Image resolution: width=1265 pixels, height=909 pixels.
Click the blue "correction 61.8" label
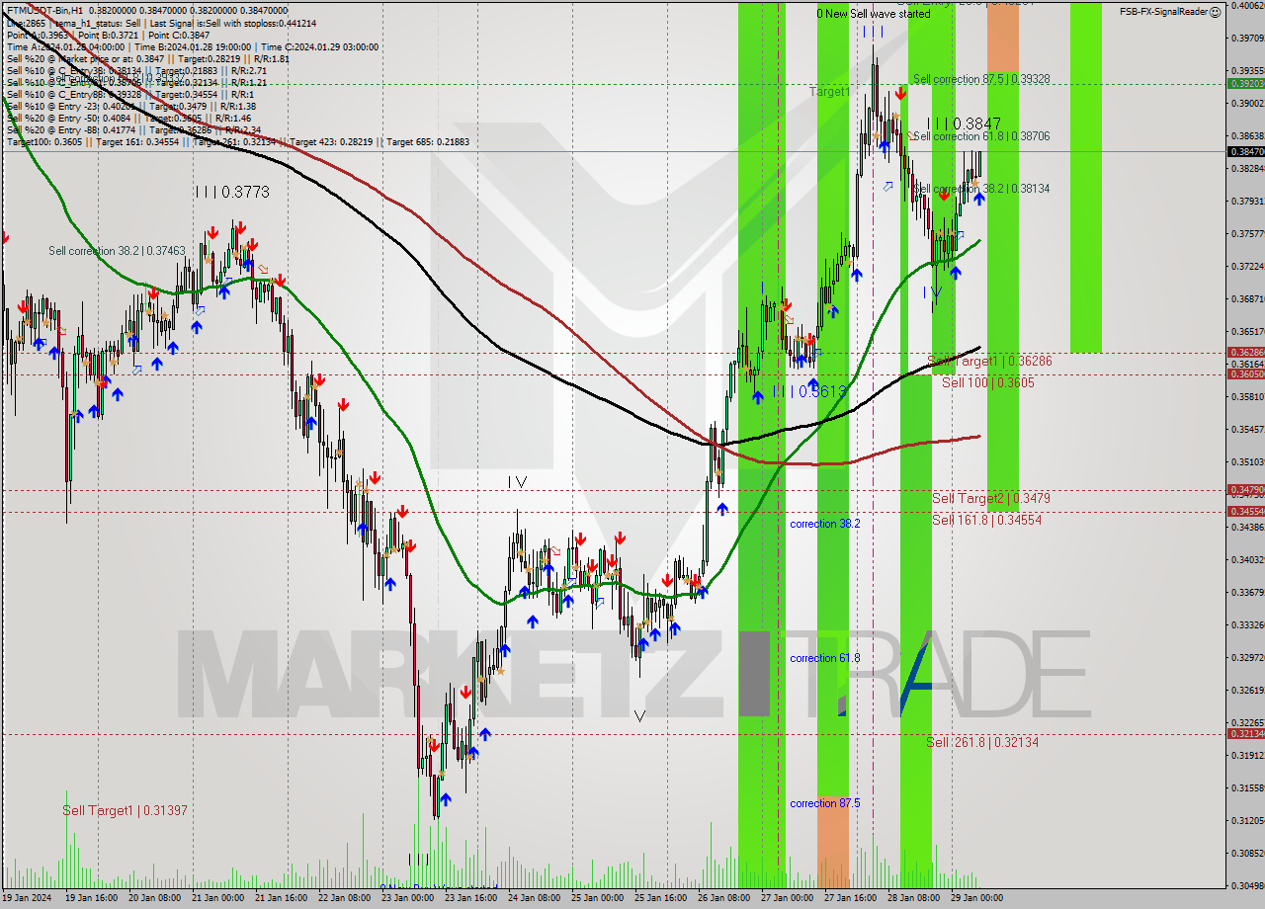click(824, 658)
